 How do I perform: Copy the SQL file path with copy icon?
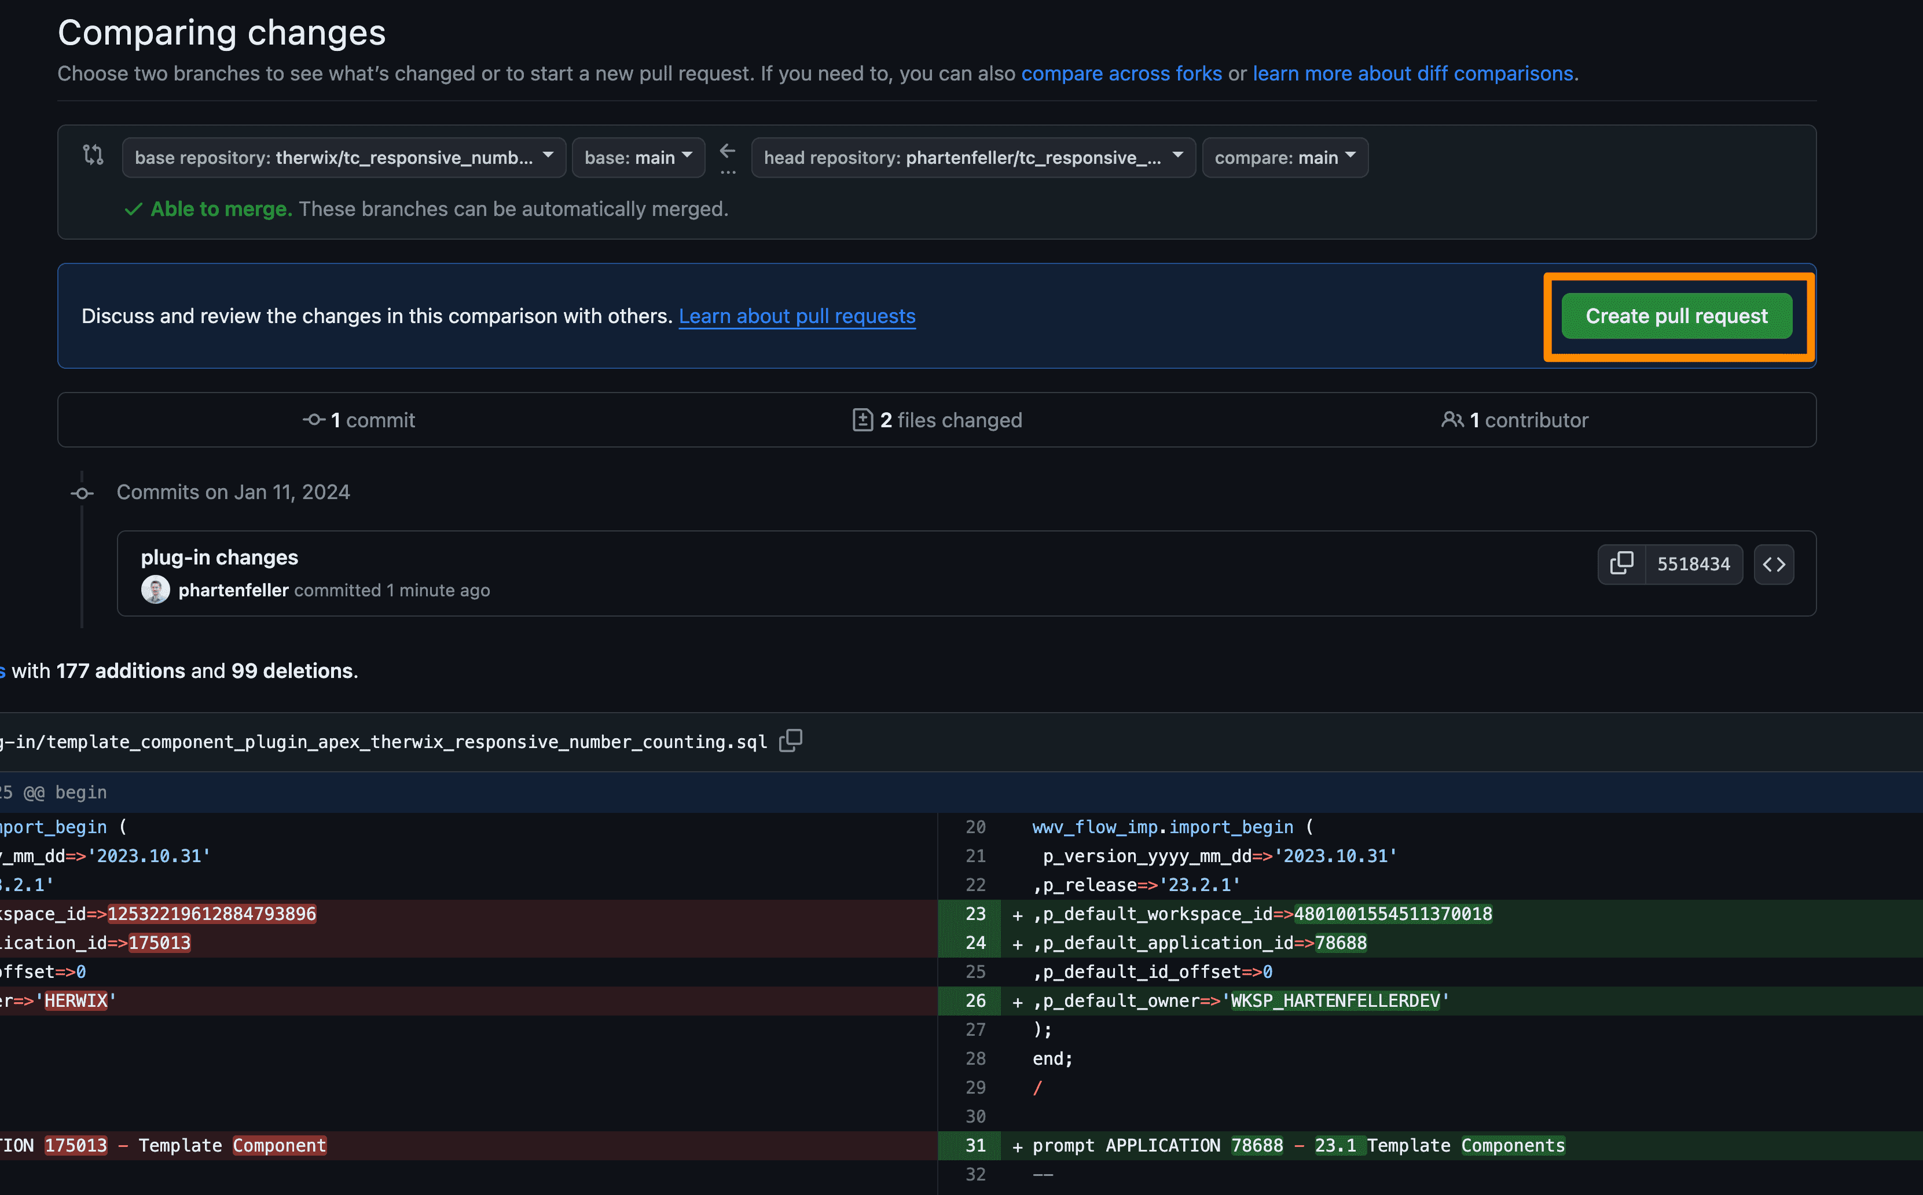point(790,740)
